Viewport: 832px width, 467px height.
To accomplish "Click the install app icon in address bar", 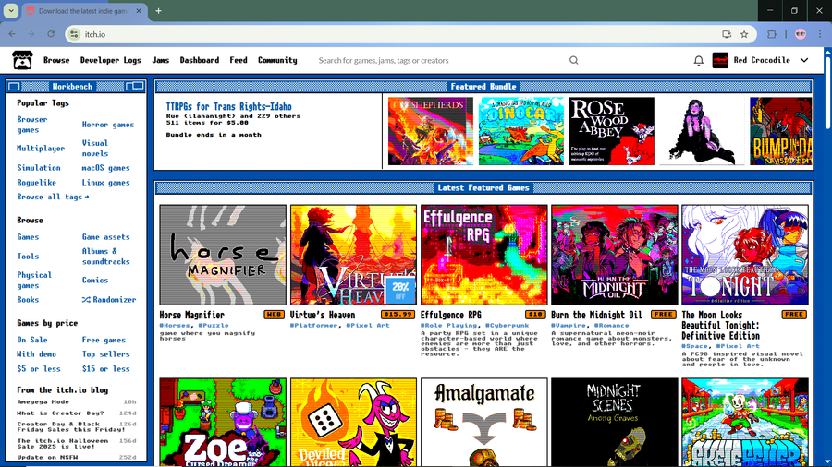I will (727, 34).
